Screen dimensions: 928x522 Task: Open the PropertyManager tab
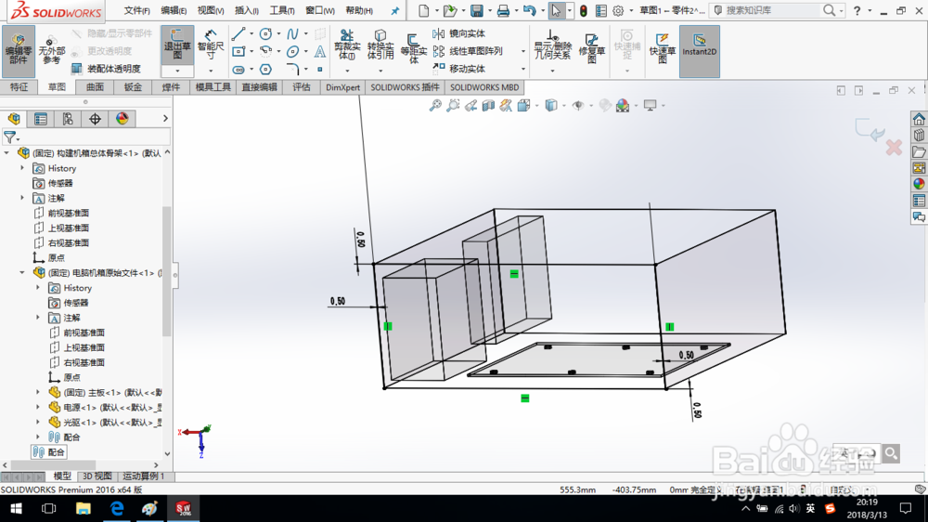click(41, 119)
